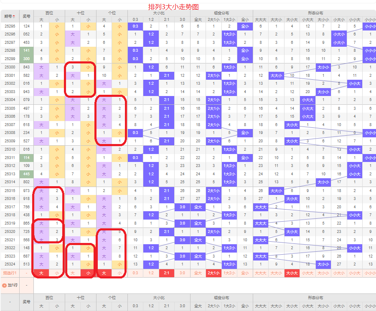Select 2大1小 in the 预选行1 row
376x311 pixels.
pyautogui.click(x=213, y=273)
